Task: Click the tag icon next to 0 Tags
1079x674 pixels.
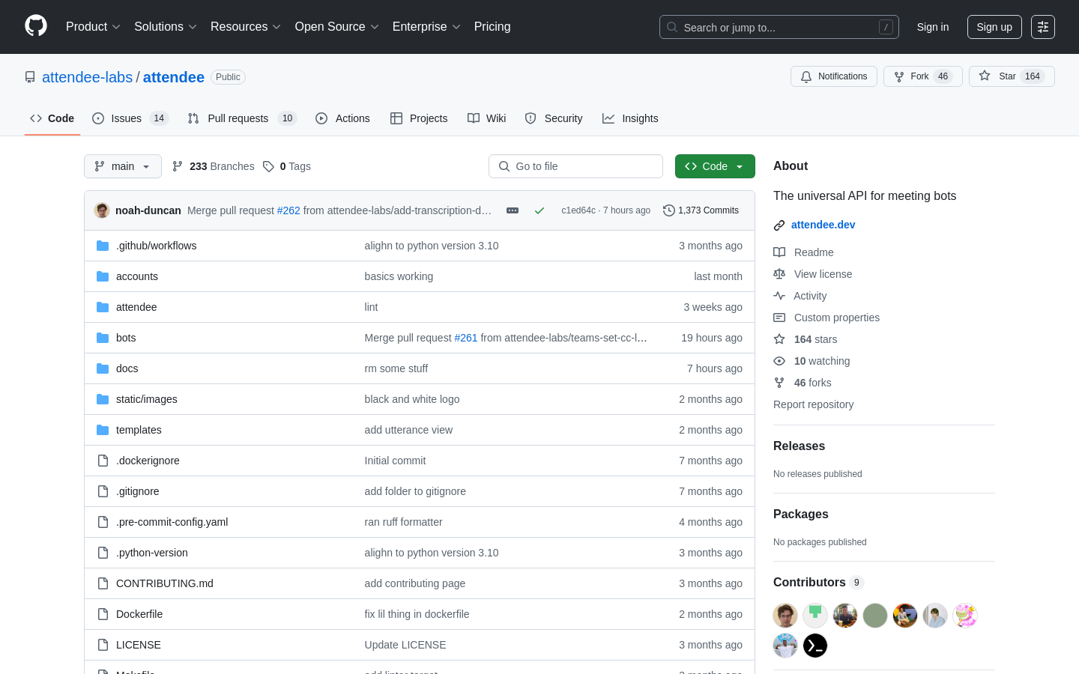Action: pyautogui.click(x=268, y=166)
